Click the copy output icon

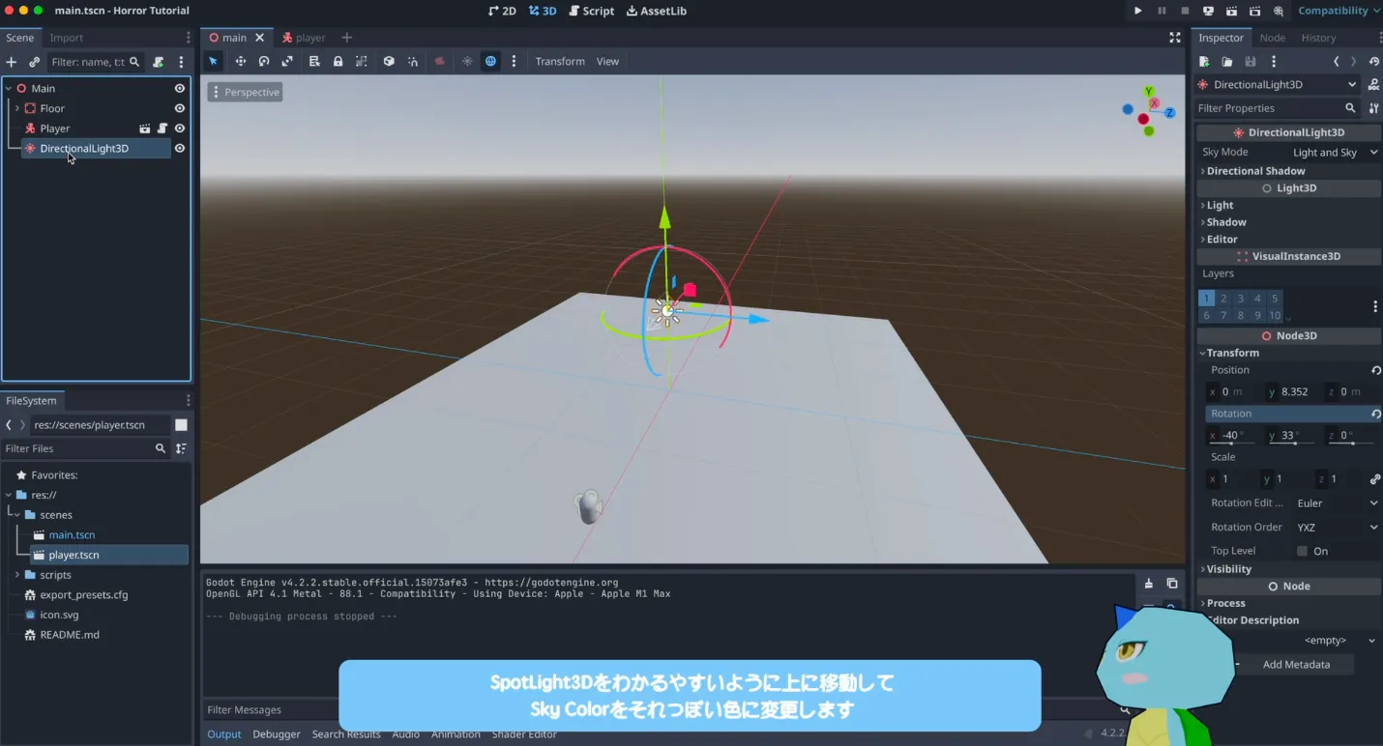click(1171, 584)
